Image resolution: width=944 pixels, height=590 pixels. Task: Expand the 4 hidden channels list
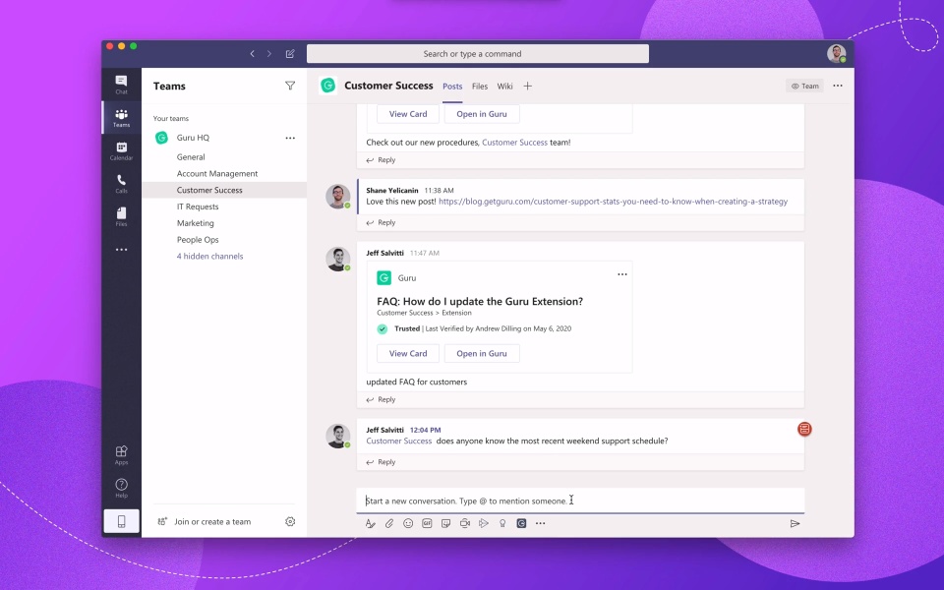pos(209,256)
